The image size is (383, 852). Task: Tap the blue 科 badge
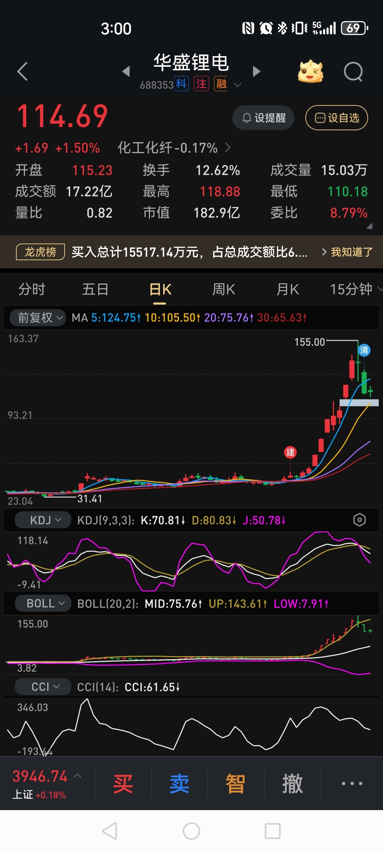click(x=181, y=84)
